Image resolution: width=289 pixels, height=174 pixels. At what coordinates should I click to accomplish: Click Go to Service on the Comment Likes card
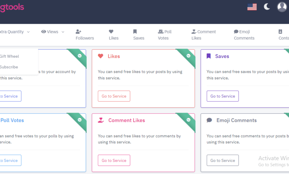pyautogui.click(x=114, y=160)
